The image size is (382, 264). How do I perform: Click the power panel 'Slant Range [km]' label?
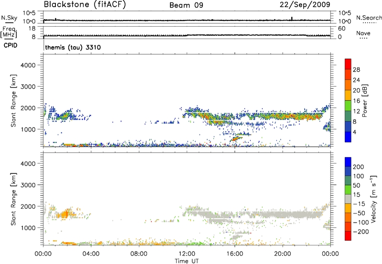[13, 101]
